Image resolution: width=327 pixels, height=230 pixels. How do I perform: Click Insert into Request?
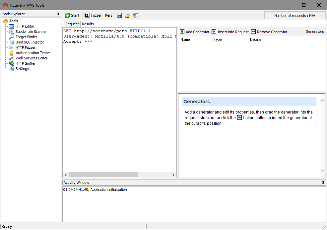[x=230, y=32]
